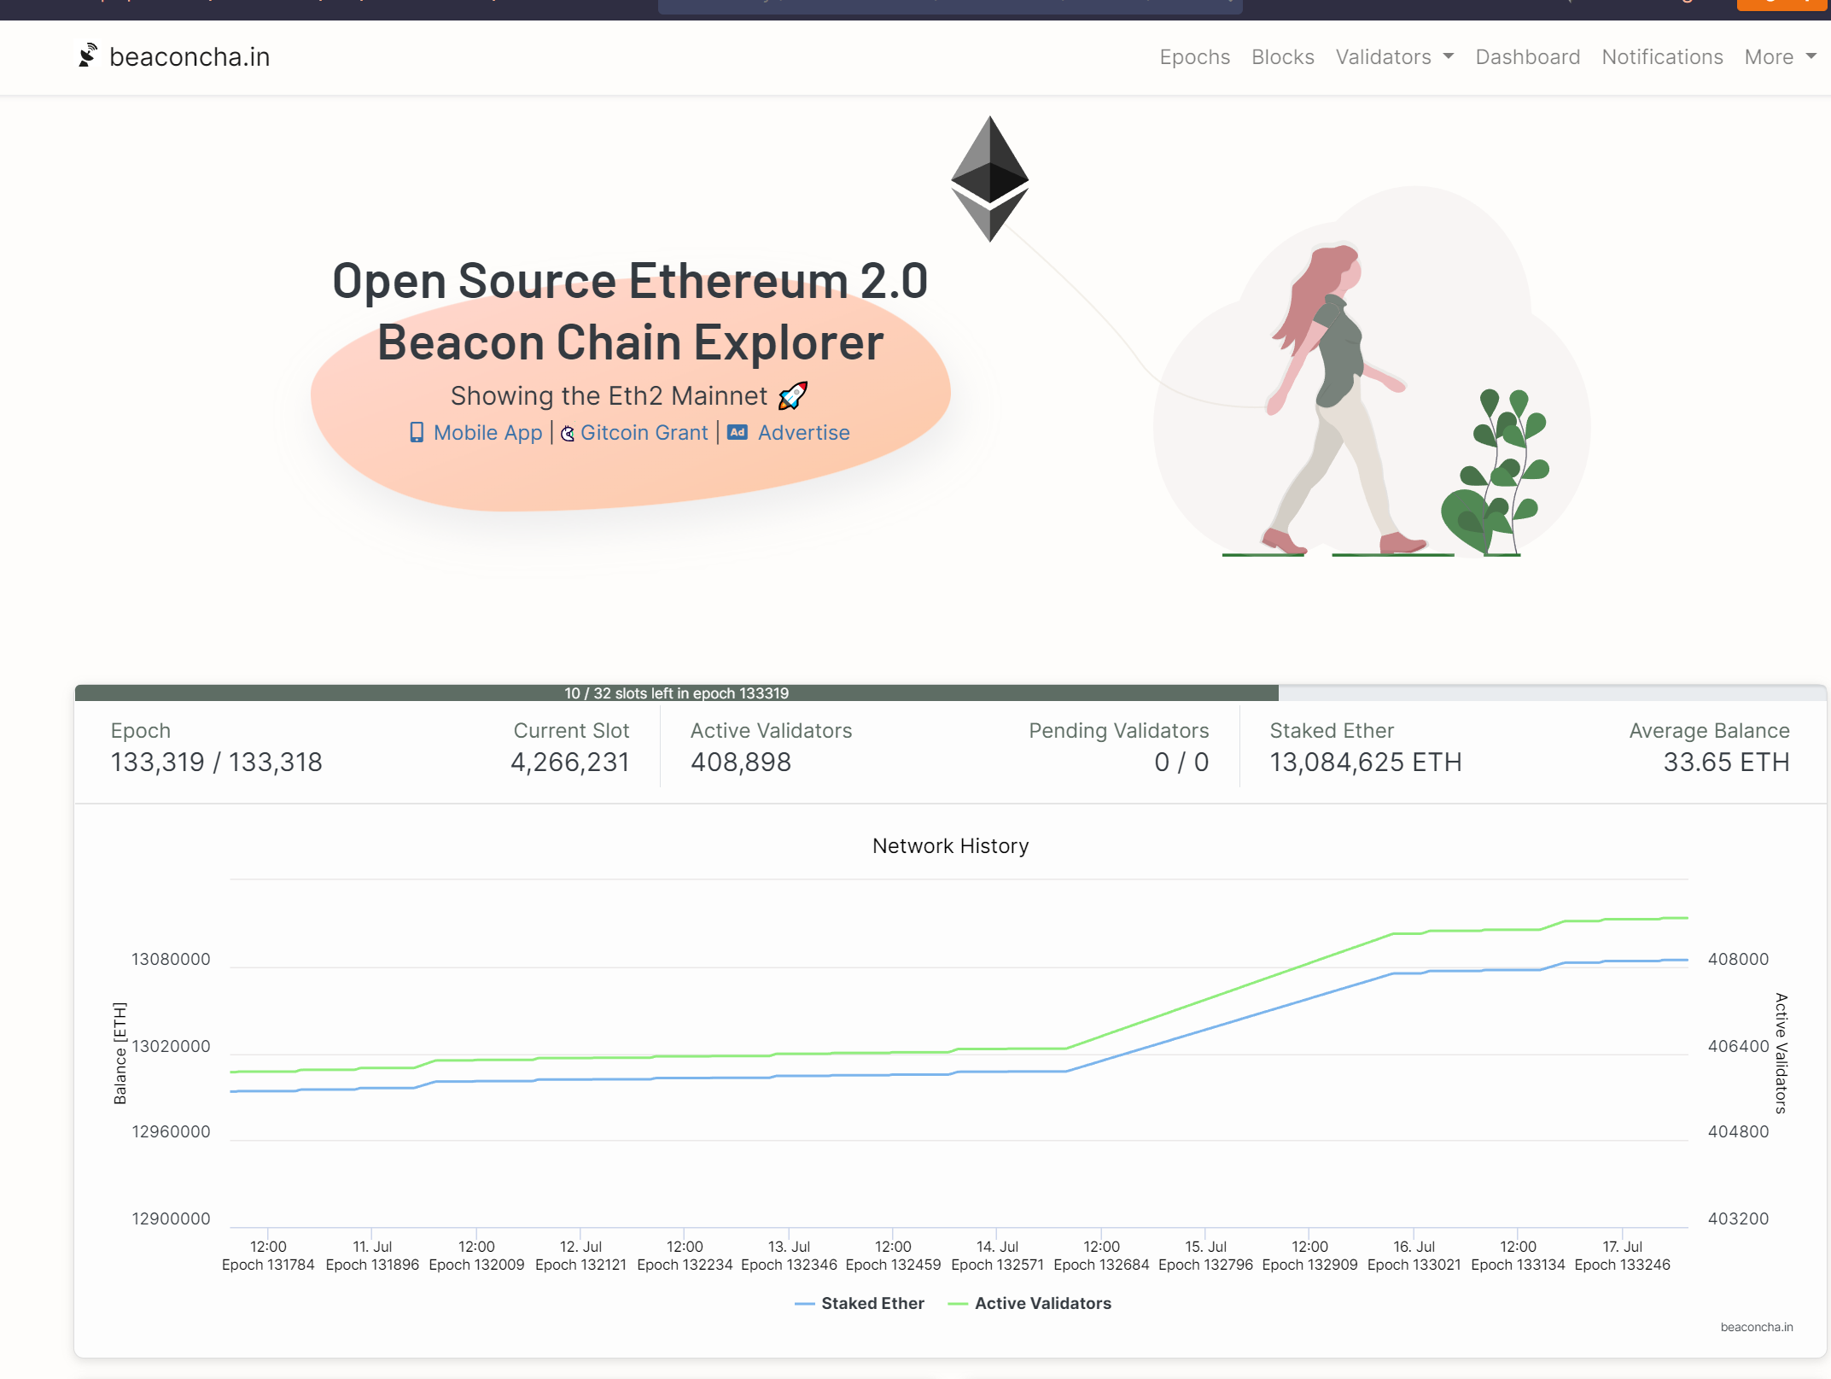
Task: Open the Advertise link
Action: coord(803,433)
